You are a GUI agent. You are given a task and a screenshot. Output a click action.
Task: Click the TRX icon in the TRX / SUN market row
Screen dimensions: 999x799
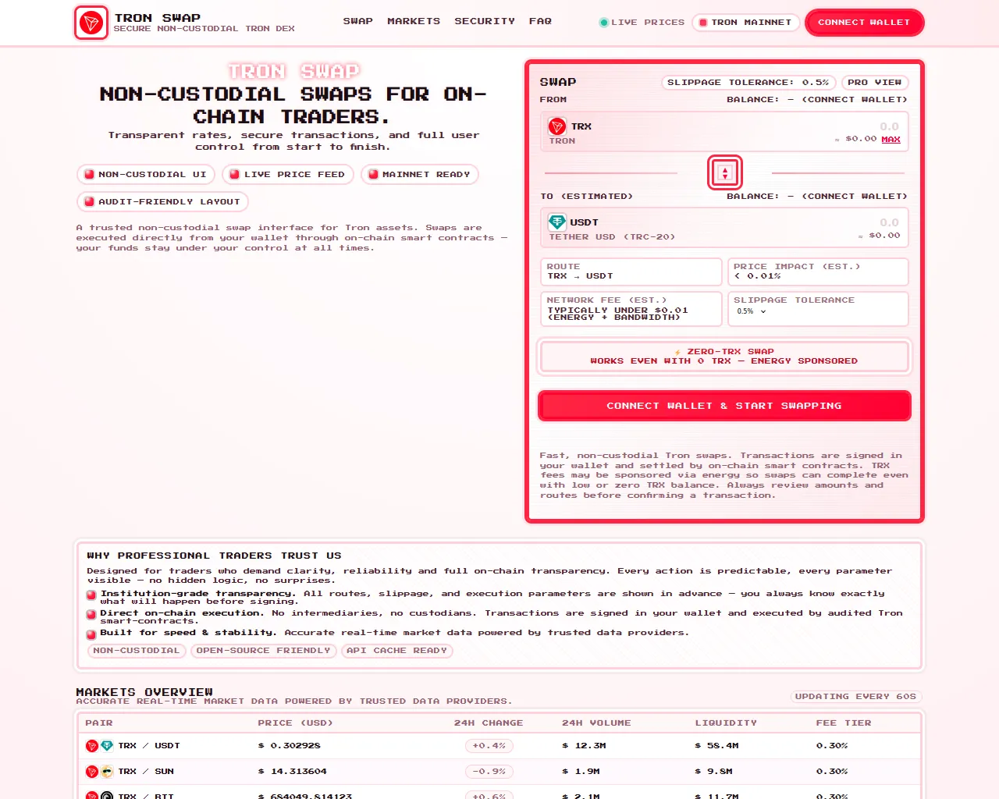click(x=92, y=772)
